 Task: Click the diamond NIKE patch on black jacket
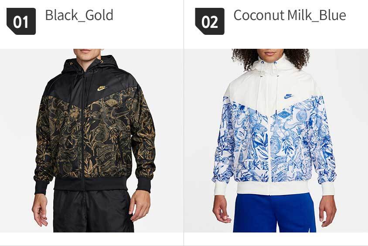pyautogui.click(x=112, y=102)
